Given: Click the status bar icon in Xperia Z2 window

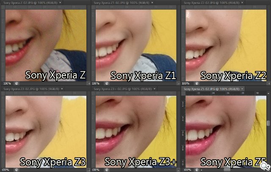Looking at the screenshot, I should pyautogui.click(x=196, y=84).
